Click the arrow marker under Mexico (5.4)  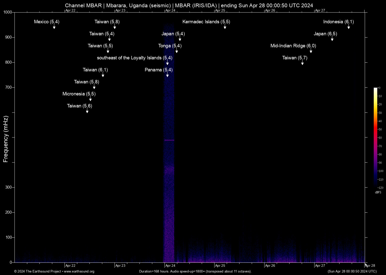coord(54,27)
